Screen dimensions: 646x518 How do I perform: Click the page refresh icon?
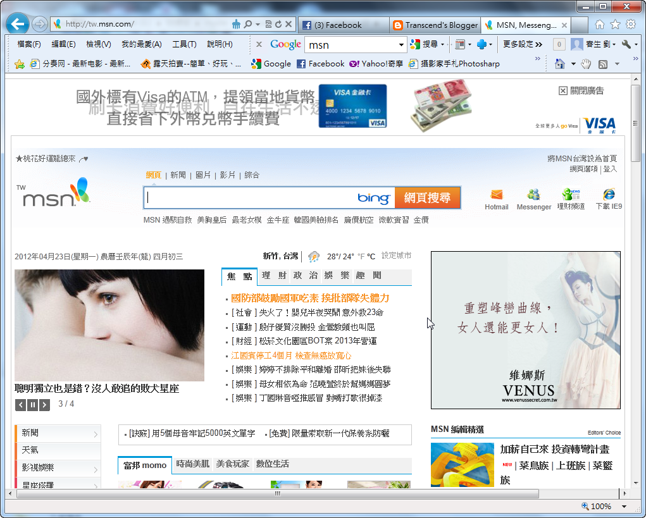tap(278, 24)
